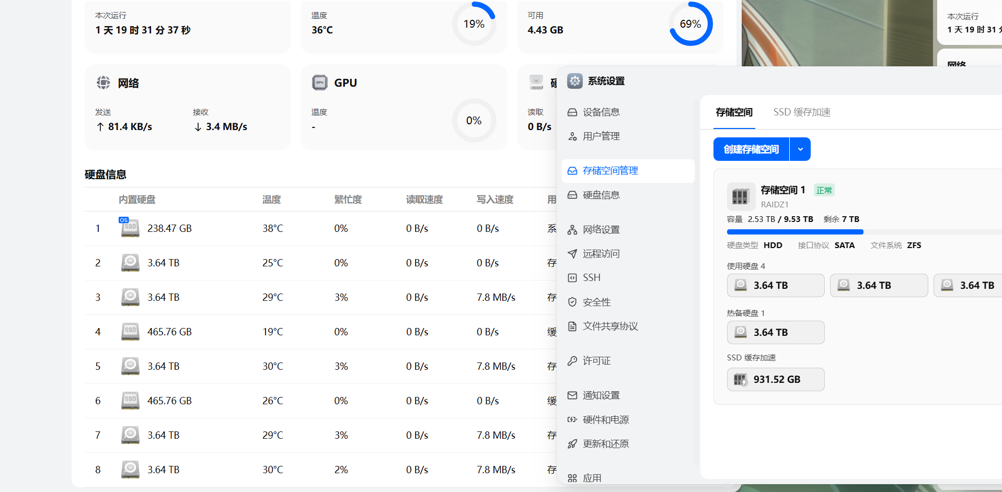The image size is (1002, 492).
Task: Open notification settings in sidebar
Action: (601, 395)
